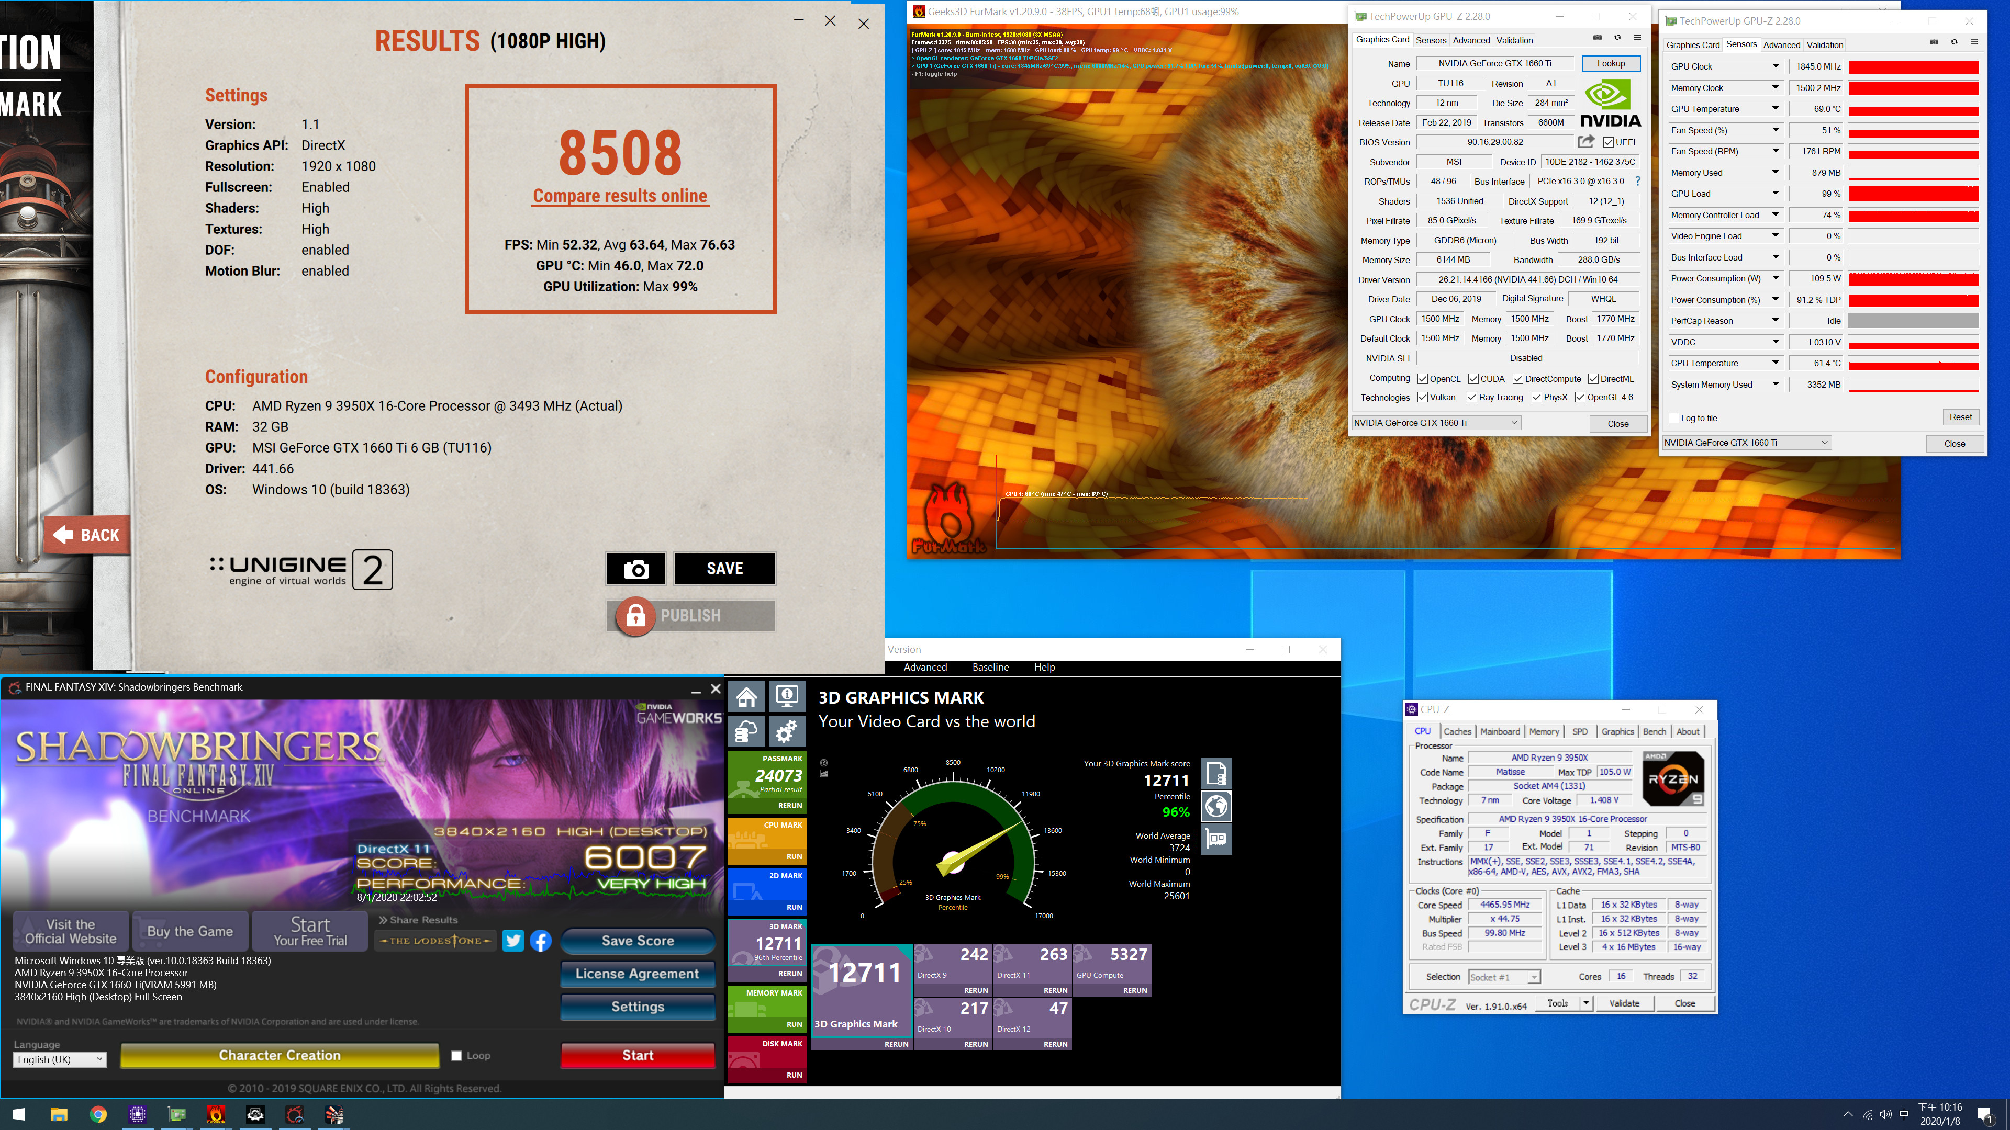The width and height of the screenshot is (2010, 1130).
Task: Open PassMark cloud baseline manager icon
Action: (x=747, y=731)
